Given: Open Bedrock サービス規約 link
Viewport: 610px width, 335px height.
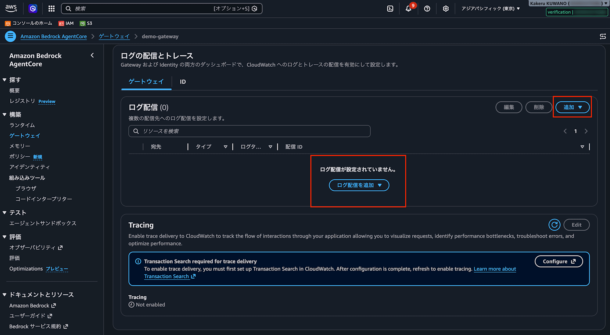Looking at the screenshot, I should pos(39,326).
